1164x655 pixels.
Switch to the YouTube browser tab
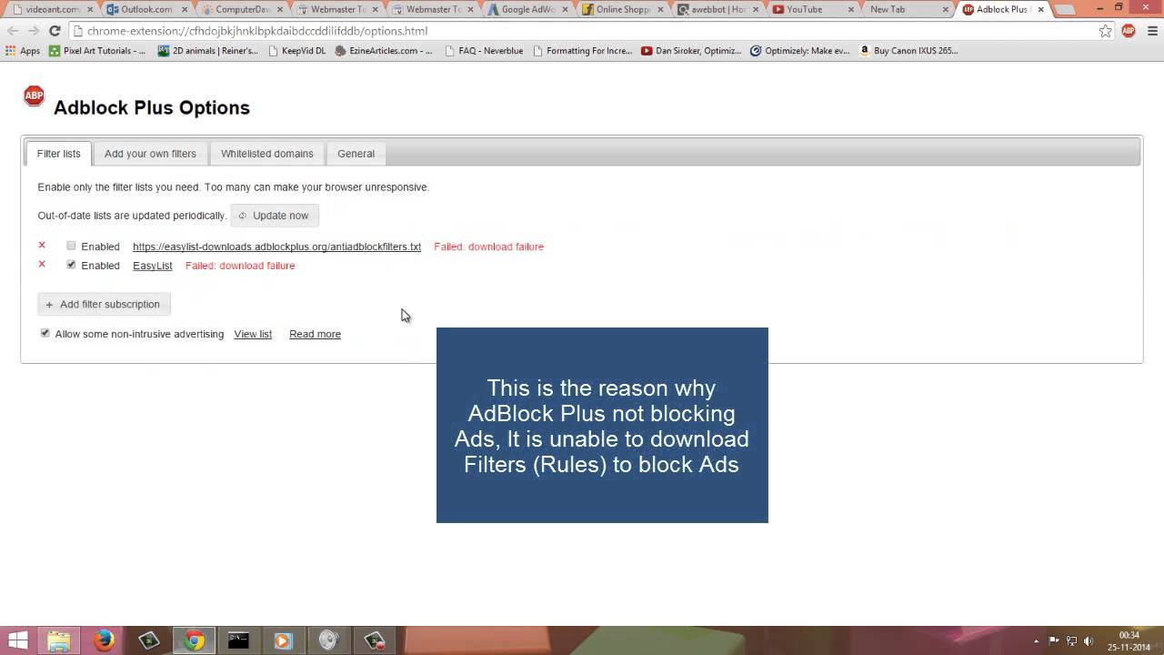[813, 10]
